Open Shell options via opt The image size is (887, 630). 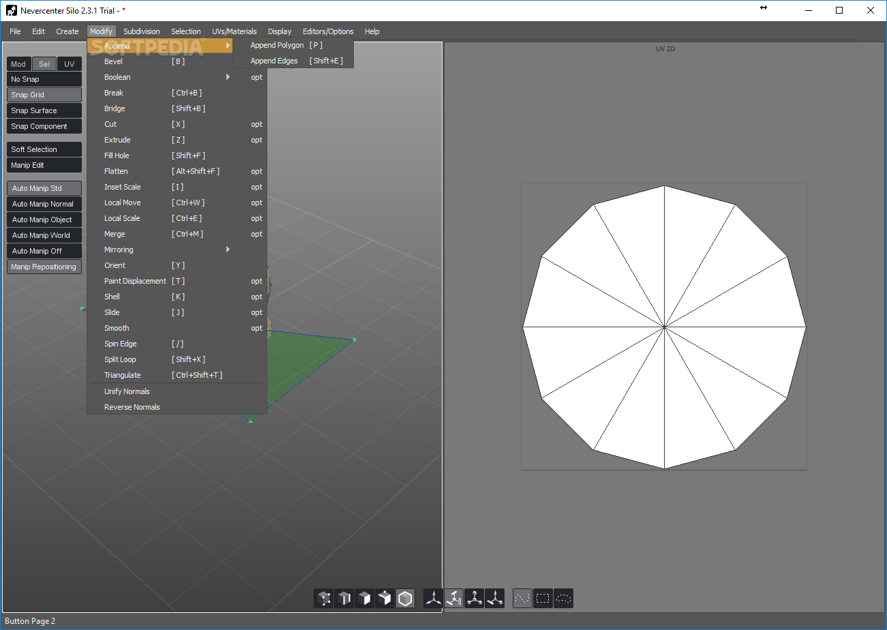256,297
